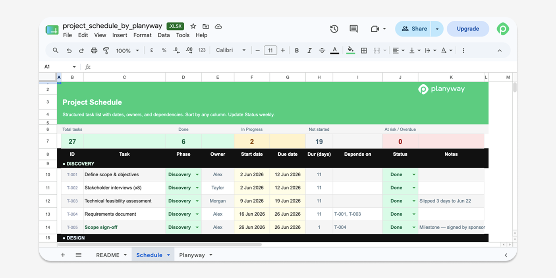Format cells as percent
The image size is (556, 278).
click(164, 50)
